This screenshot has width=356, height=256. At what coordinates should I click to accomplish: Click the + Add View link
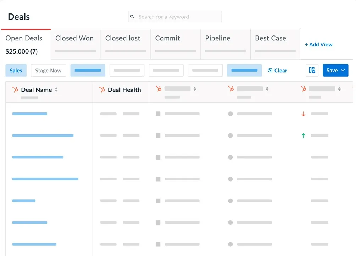tap(318, 44)
